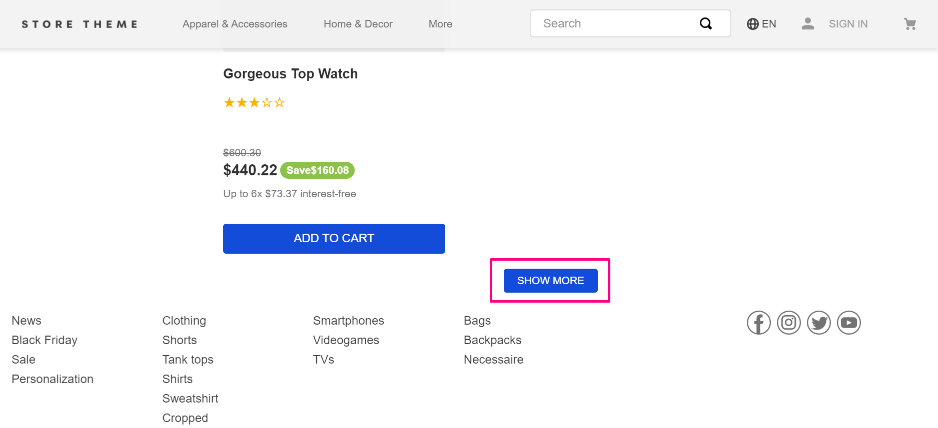Screen dimensions: 938x428
Task: Open the Home & Decor menu
Action: tap(358, 24)
